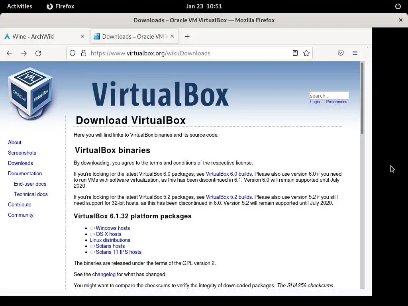The image size is (408, 306).
Task: Open a new tab with plus button
Action: click(x=187, y=36)
